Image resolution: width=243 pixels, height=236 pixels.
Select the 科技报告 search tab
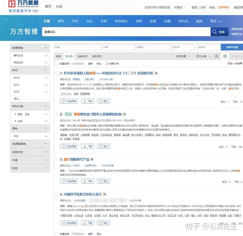(121, 21)
